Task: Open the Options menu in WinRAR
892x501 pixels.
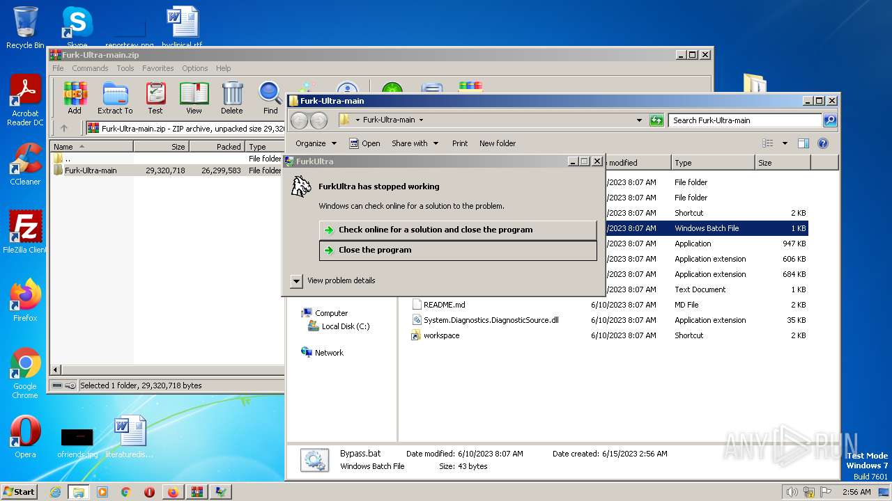Action: 195,68
